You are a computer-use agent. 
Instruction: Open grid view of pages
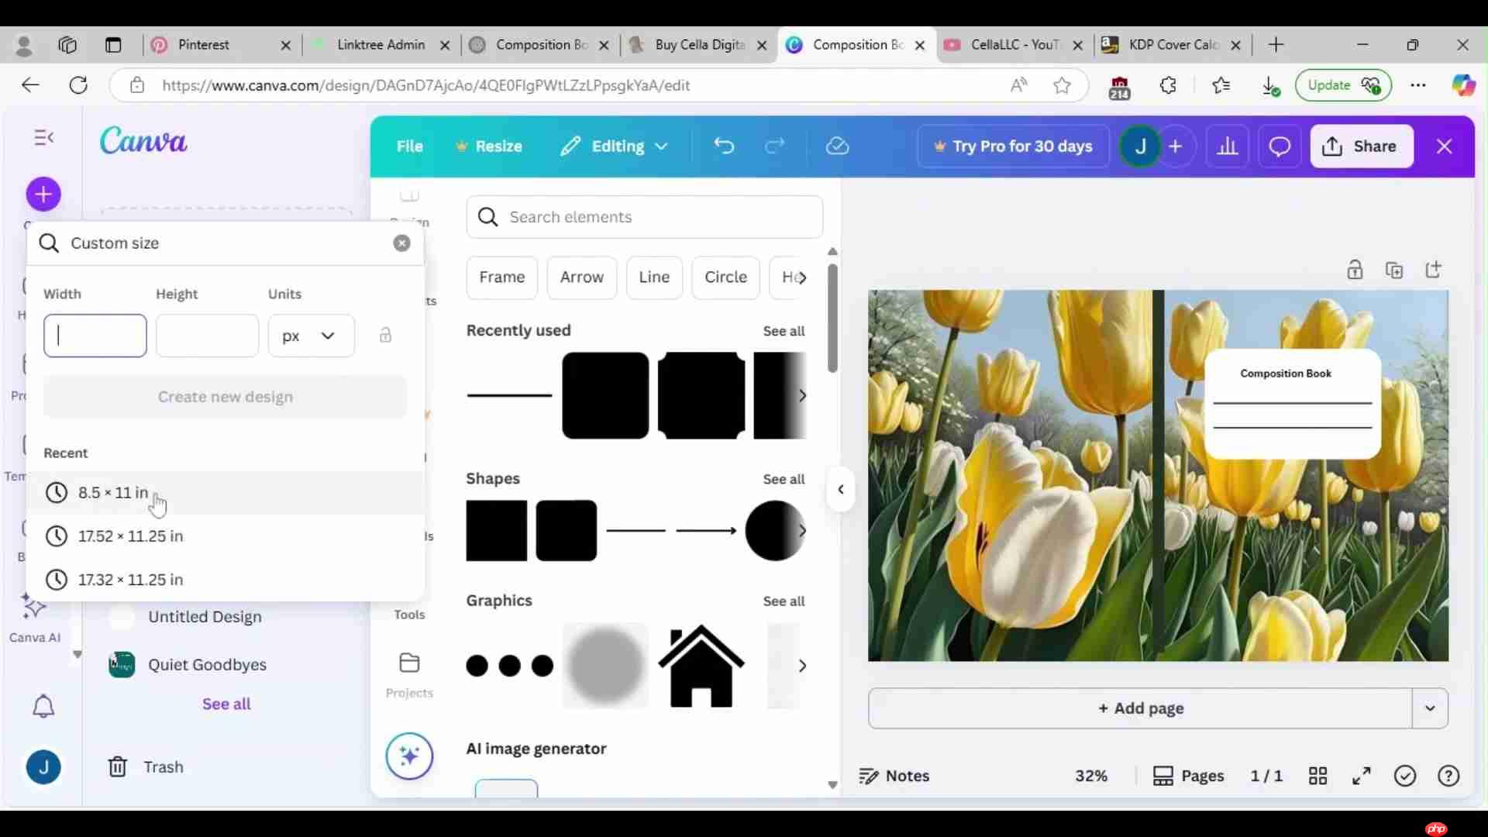tap(1317, 776)
